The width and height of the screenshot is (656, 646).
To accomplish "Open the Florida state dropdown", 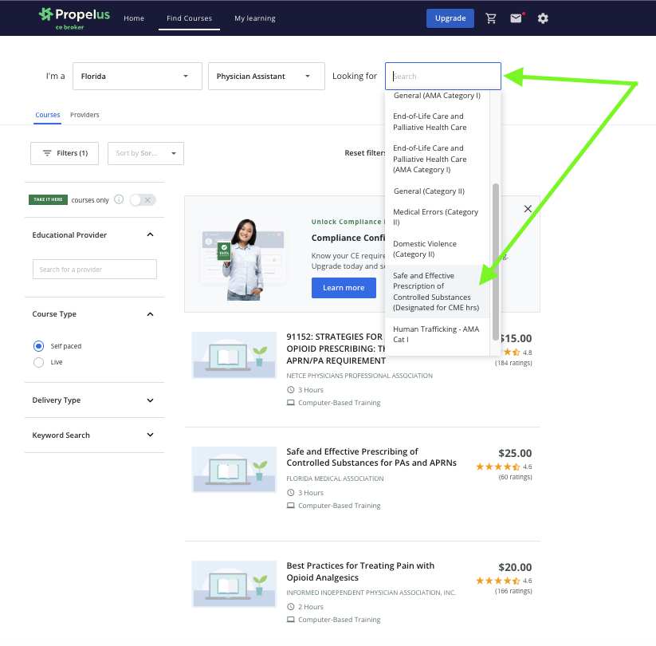I will coord(136,77).
